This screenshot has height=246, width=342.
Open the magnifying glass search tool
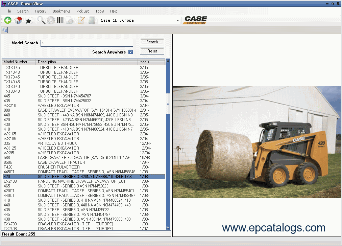tap(41, 20)
